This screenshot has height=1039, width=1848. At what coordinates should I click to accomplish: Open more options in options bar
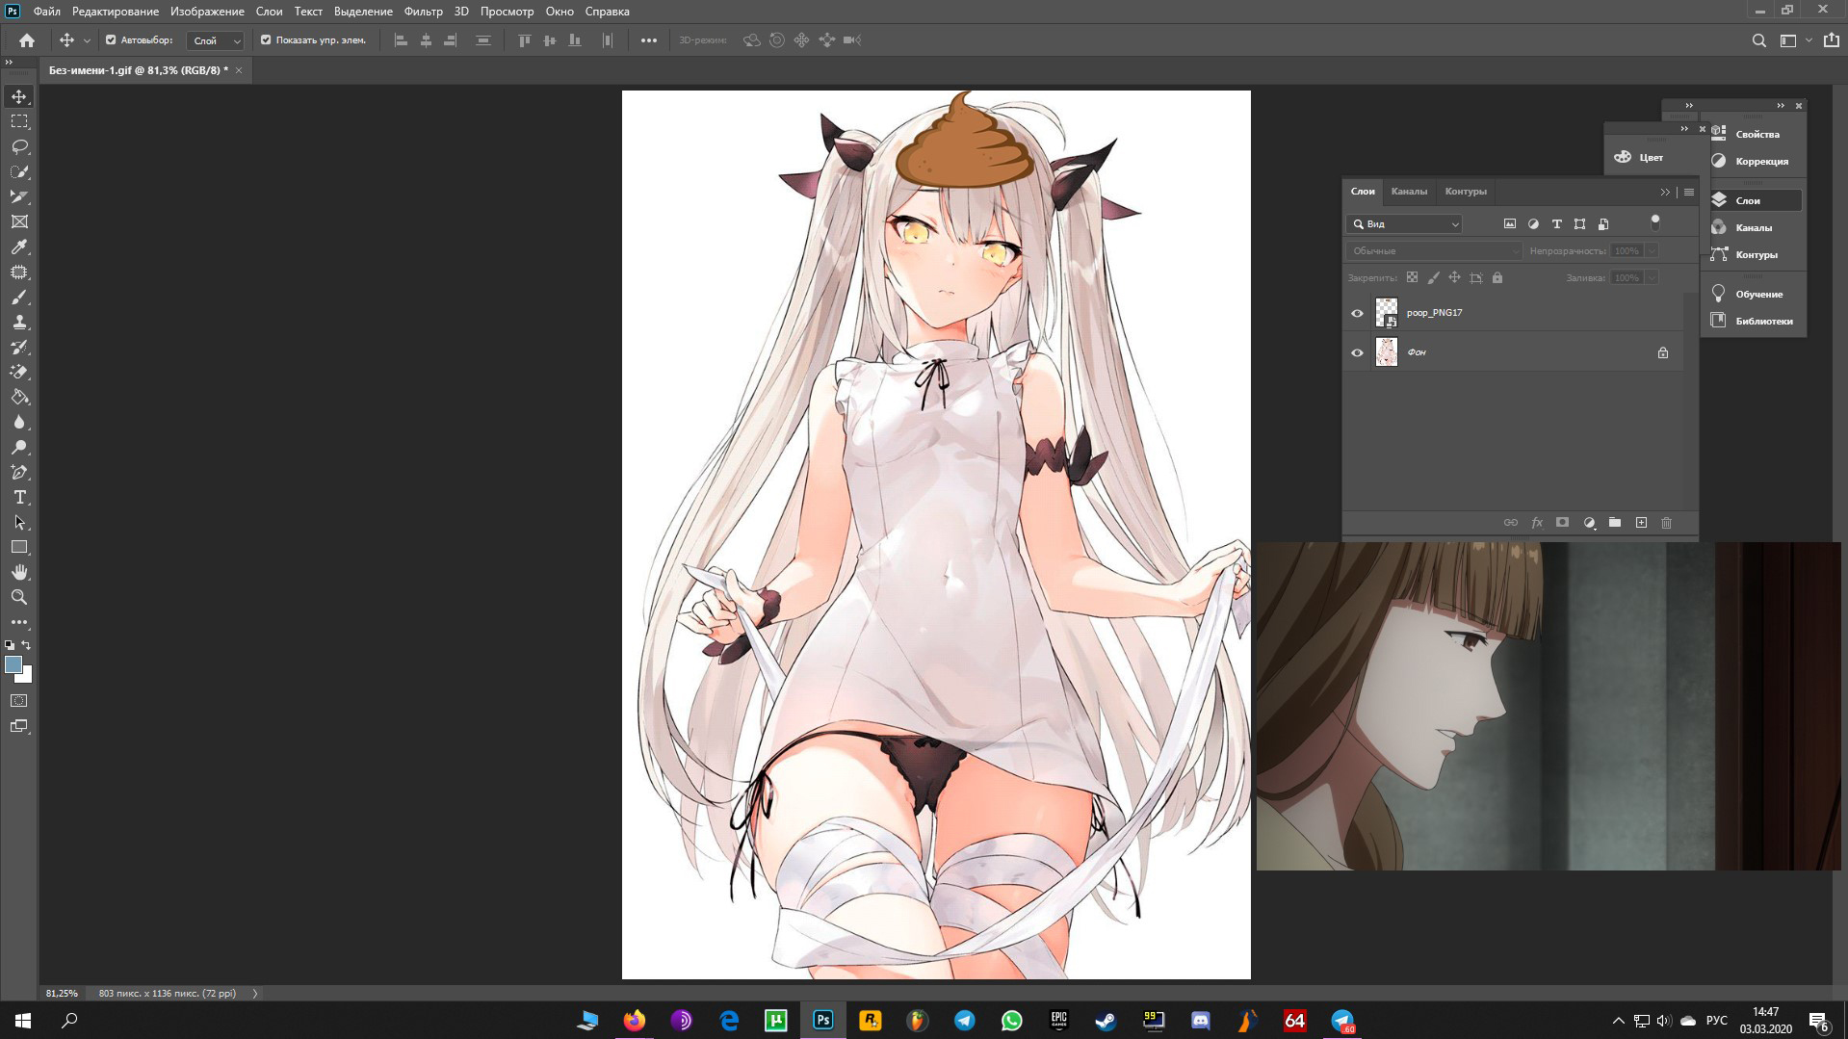649,40
